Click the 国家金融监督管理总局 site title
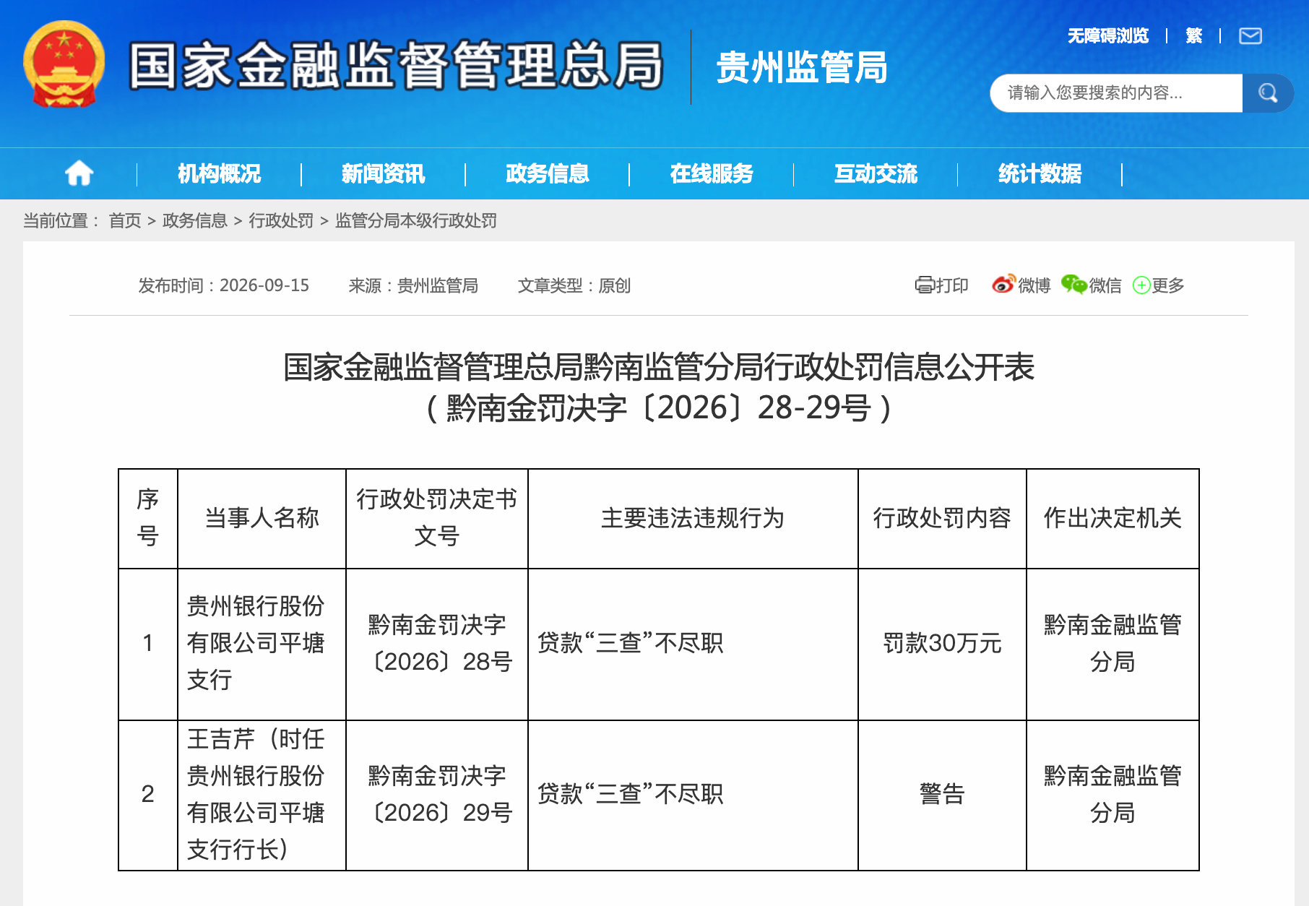 click(396, 66)
